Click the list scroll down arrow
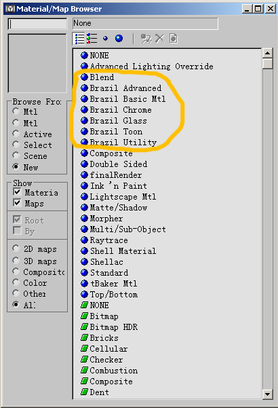 (267, 394)
